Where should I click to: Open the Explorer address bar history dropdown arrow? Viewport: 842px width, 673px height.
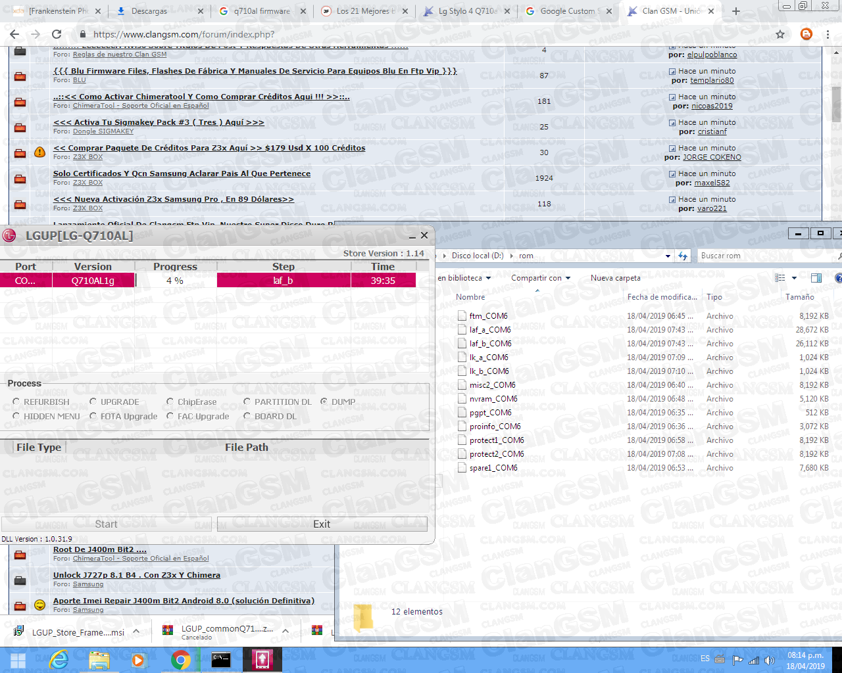click(x=668, y=256)
